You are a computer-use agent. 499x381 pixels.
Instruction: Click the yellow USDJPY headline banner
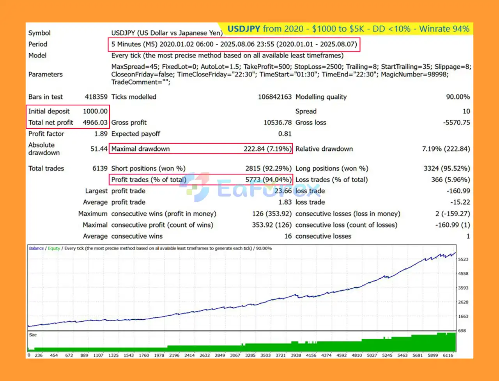pos(348,29)
